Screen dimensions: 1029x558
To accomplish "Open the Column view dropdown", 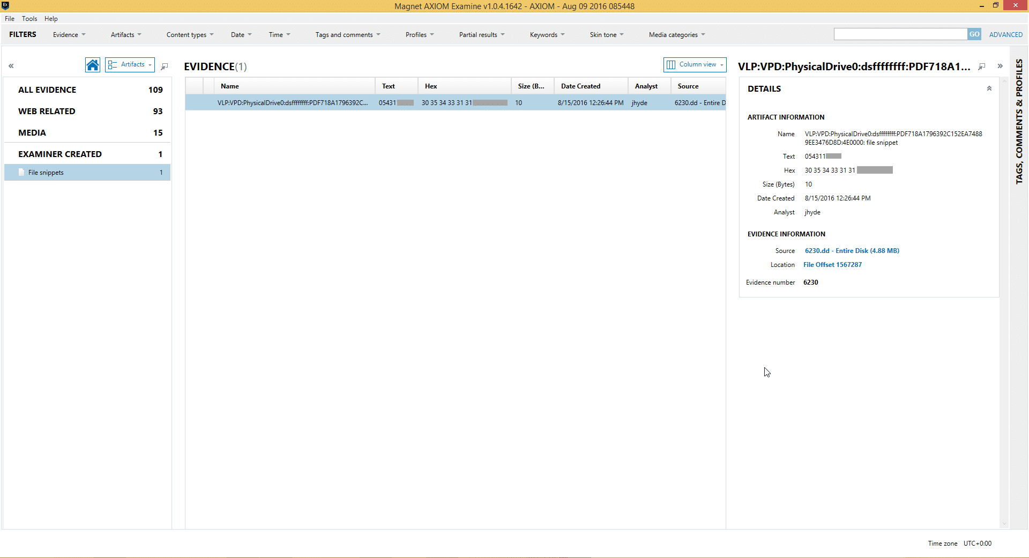I will [x=695, y=65].
